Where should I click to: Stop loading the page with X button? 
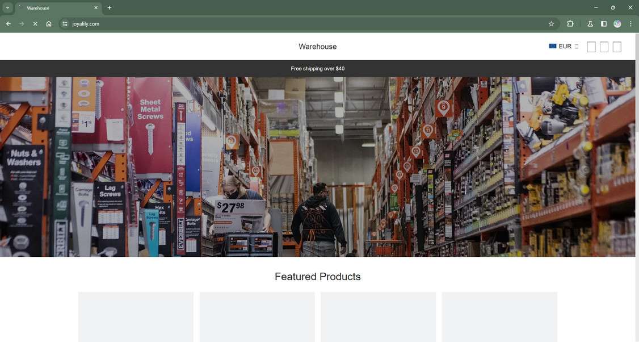pos(35,24)
